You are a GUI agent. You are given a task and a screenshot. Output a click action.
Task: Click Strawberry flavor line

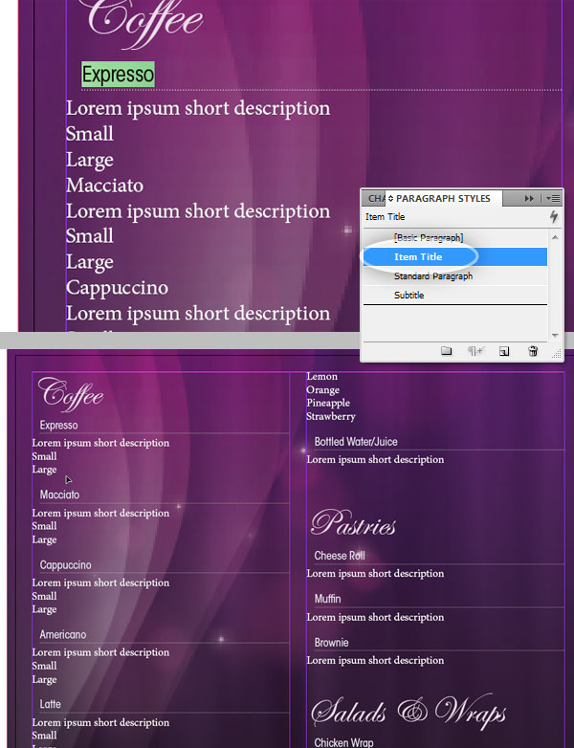331,416
